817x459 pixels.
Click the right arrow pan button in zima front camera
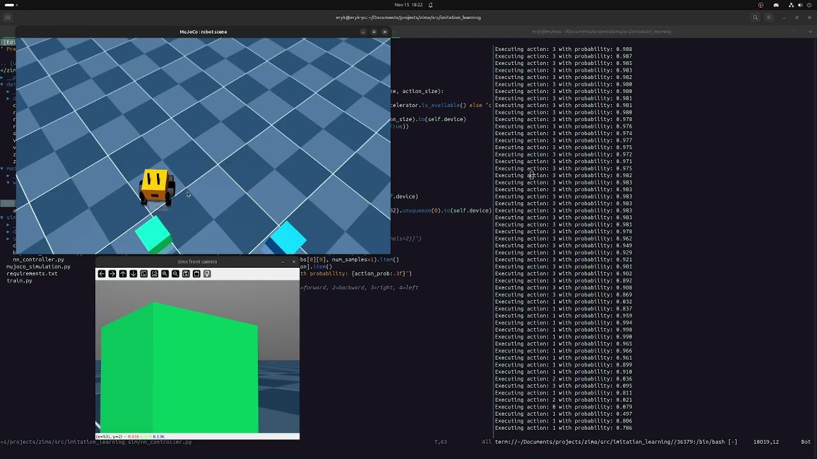point(112,273)
